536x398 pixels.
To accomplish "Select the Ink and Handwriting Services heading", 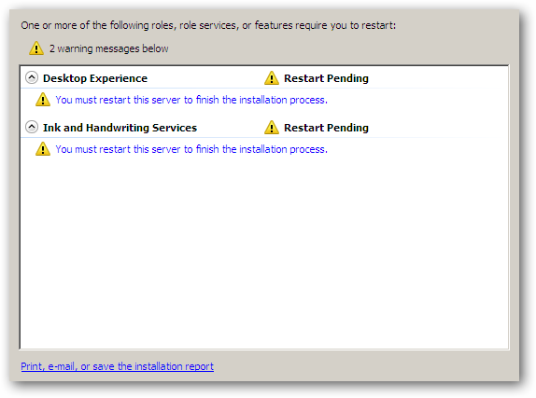I will point(120,128).
